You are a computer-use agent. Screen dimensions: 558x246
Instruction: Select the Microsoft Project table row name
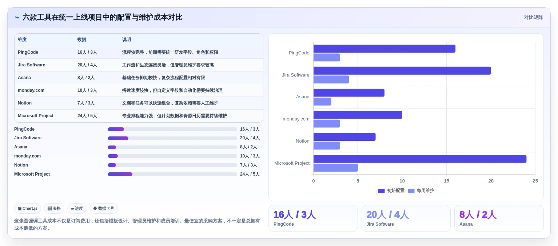[x=36, y=116]
